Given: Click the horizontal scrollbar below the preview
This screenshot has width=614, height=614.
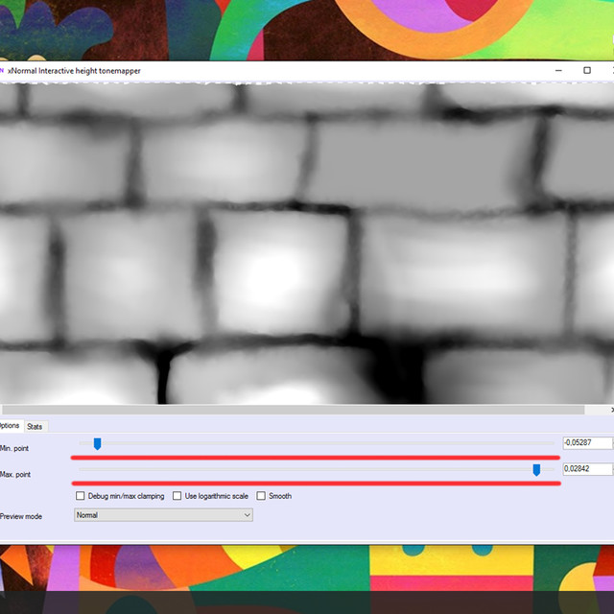Looking at the screenshot, I should tap(293, 410).
